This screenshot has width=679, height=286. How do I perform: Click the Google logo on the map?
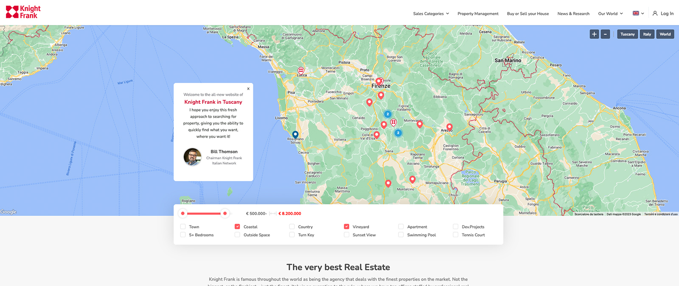[8, 212]
